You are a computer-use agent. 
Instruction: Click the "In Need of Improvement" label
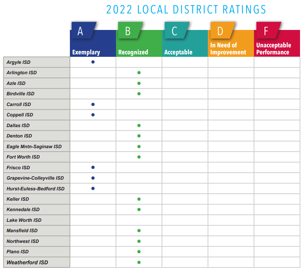[228, 49]
